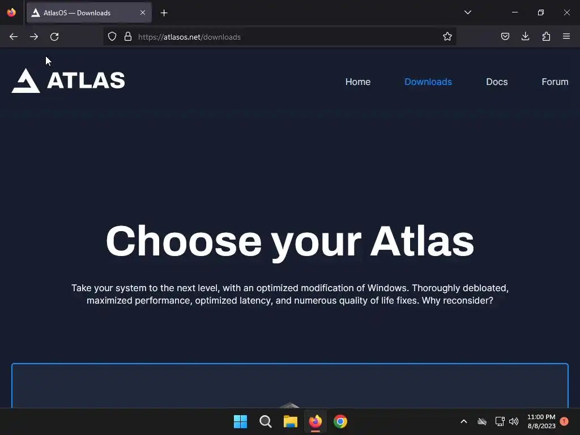Open tracking protection shield info
This screenshot has height=435, width=580.
112,37
